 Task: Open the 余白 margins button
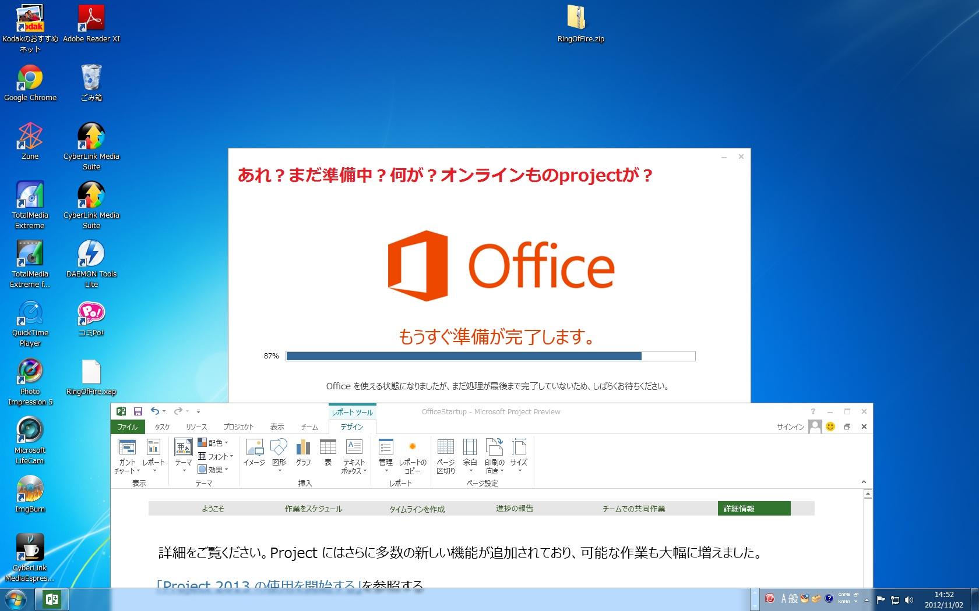(470, 456)
